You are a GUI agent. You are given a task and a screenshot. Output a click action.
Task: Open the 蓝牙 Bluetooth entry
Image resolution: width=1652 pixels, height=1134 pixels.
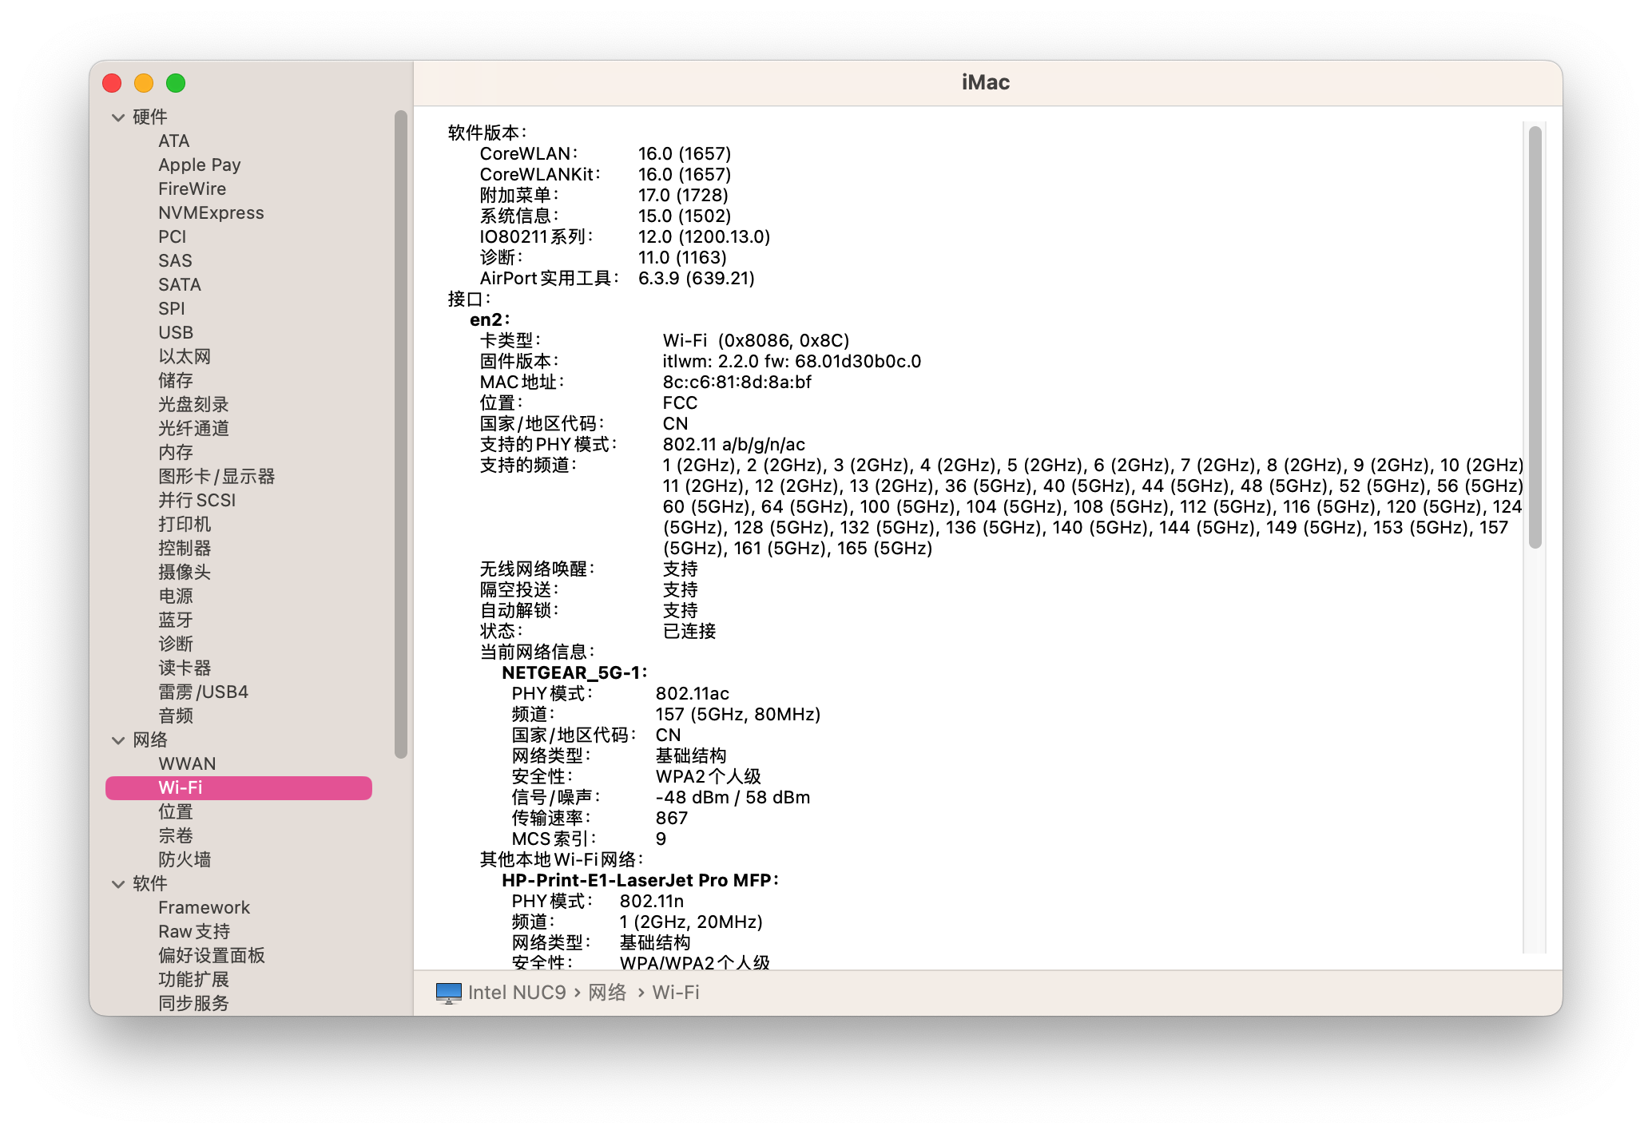pos(176,621)
